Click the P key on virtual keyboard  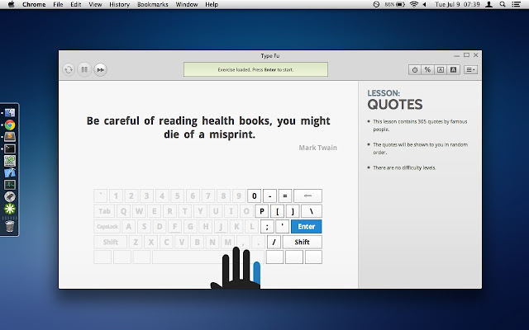click(x=262, y=211)
